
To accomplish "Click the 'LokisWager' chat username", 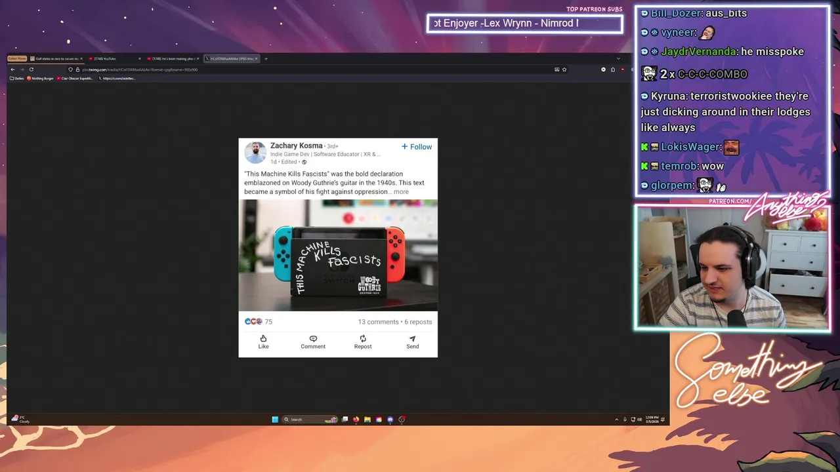I will [x=691, y=147].
